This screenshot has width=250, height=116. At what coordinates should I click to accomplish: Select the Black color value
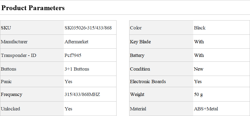pyautogui.click(x=199, y=28)
